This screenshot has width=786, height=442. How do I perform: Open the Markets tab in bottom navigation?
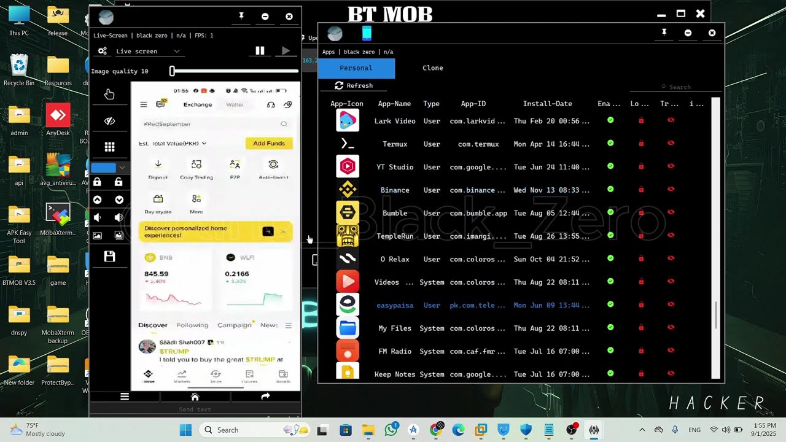coord(182,376)
